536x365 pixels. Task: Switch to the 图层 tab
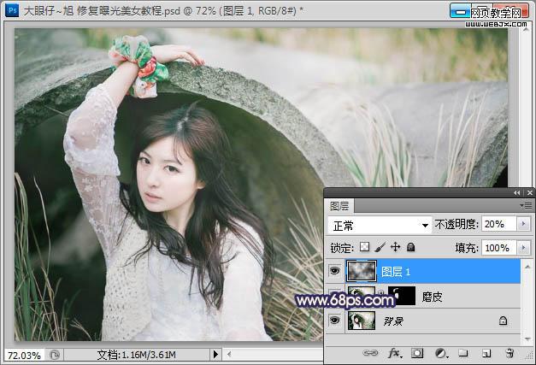(339, 206)
